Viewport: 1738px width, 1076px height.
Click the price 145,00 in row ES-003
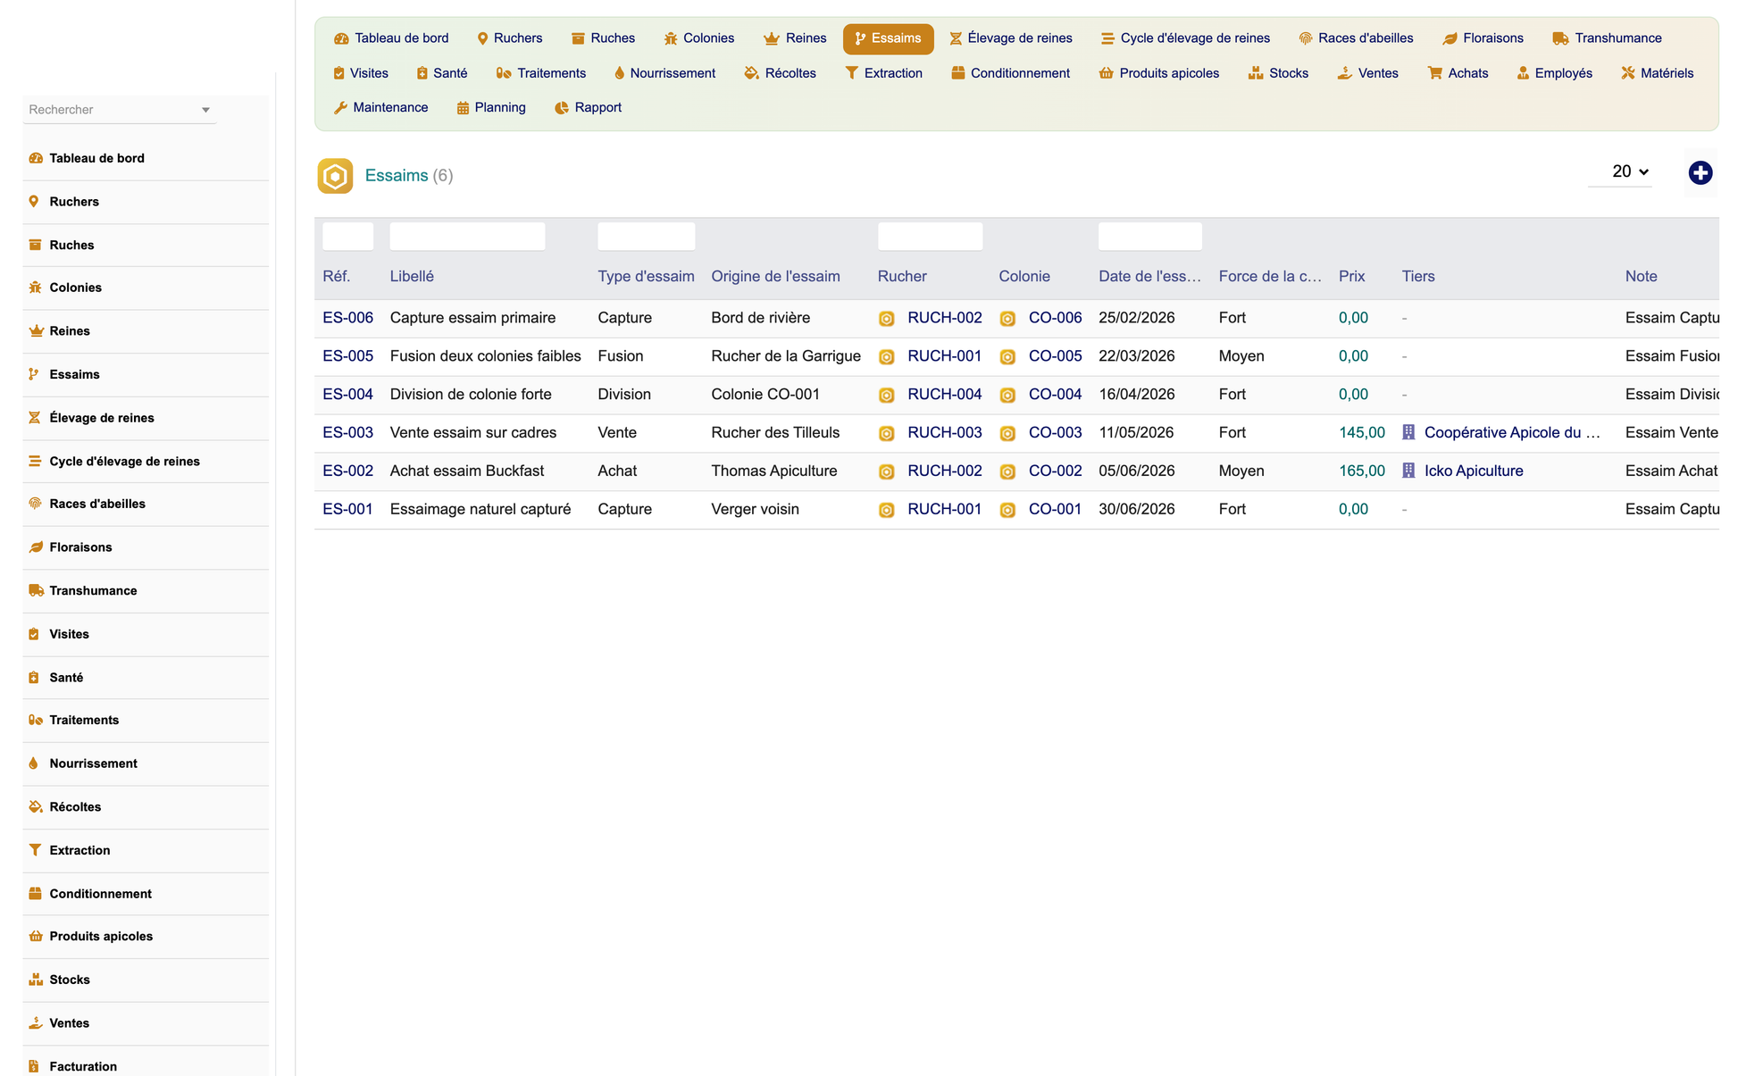[x=1362, y=432]
